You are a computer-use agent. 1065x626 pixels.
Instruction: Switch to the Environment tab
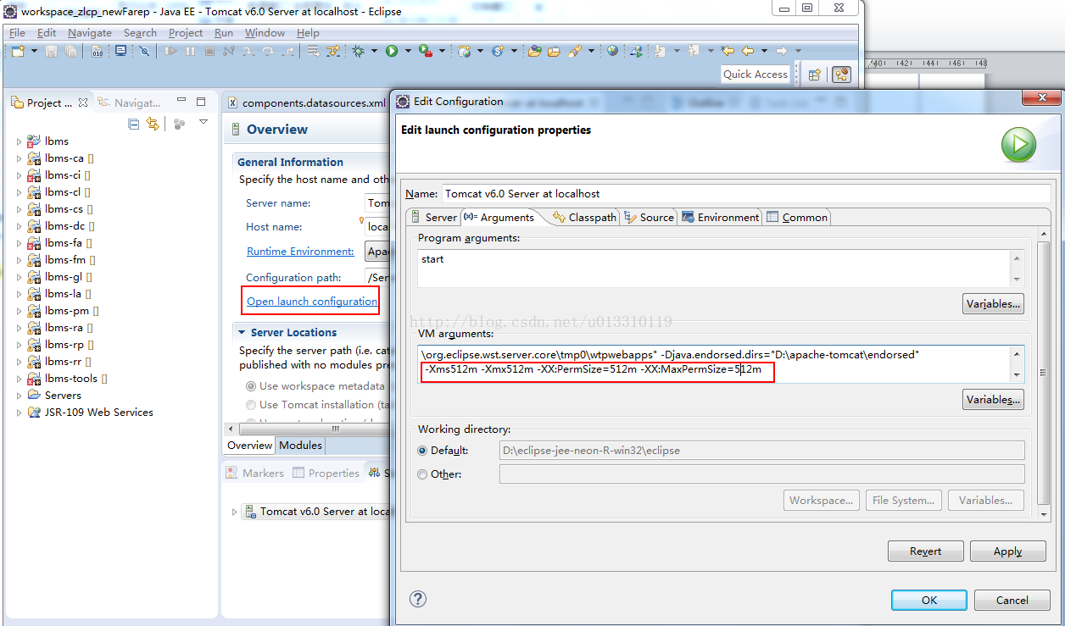click(720, 217)
